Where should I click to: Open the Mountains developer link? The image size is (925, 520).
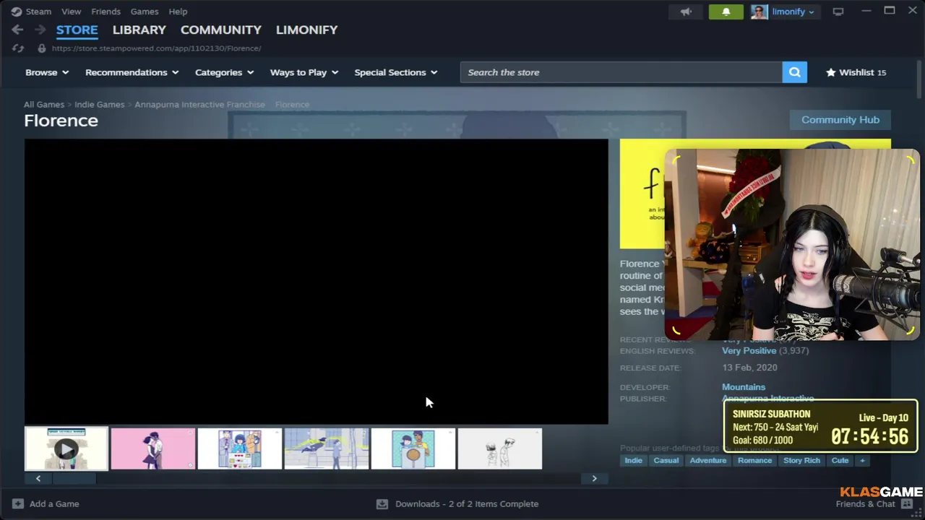(744, 387)
